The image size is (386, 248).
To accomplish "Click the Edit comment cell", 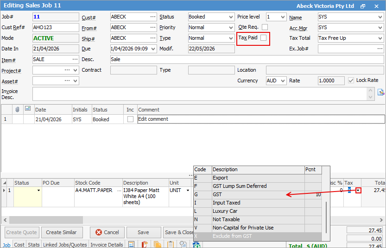I will [x=261, y=119].
